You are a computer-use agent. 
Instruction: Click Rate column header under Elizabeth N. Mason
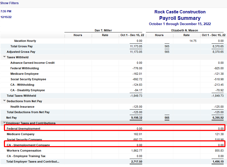tap(186, 35)
